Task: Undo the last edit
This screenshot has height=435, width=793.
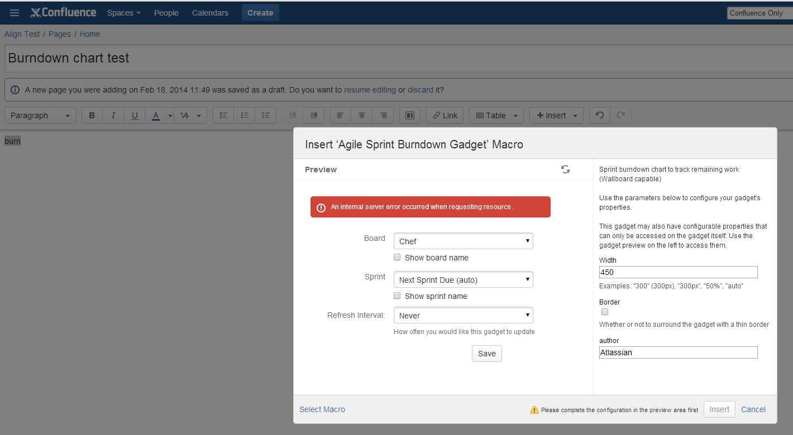Action: click(x=600, y=115)
